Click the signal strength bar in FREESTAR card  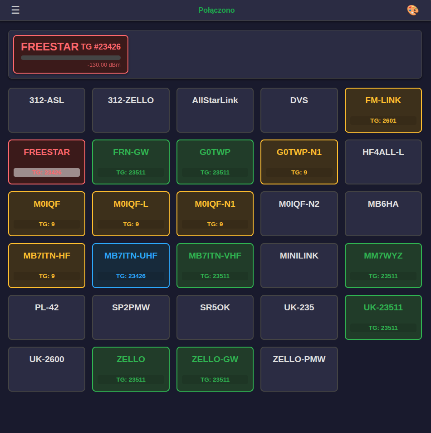71,58
